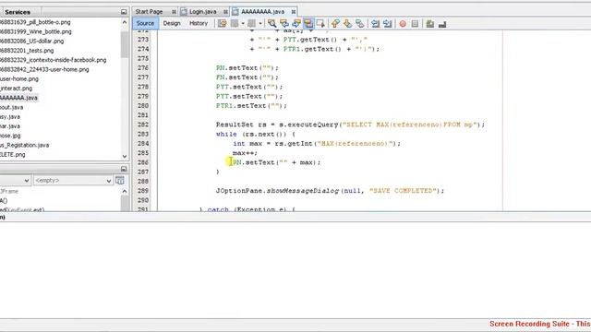Click the ResultSet rs executeQuery code line
The height and width of the screenshot is (332, 591).
click(350, 125)
